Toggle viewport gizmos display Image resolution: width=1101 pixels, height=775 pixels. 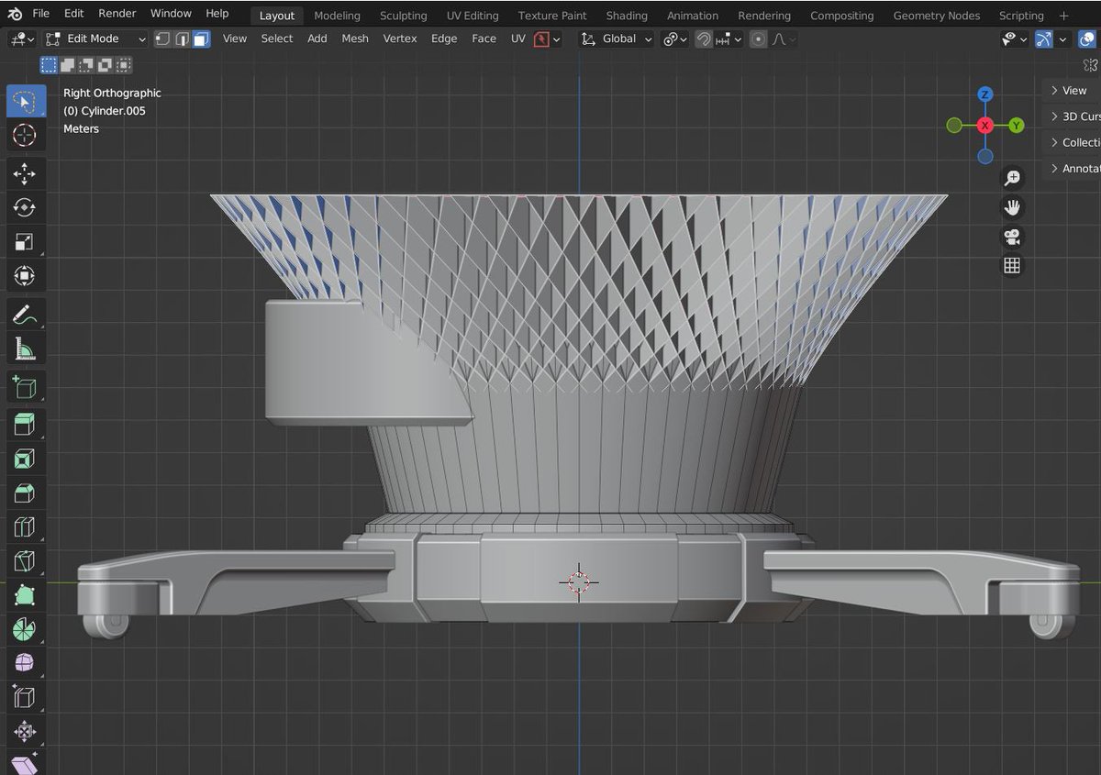point(1044,39)
